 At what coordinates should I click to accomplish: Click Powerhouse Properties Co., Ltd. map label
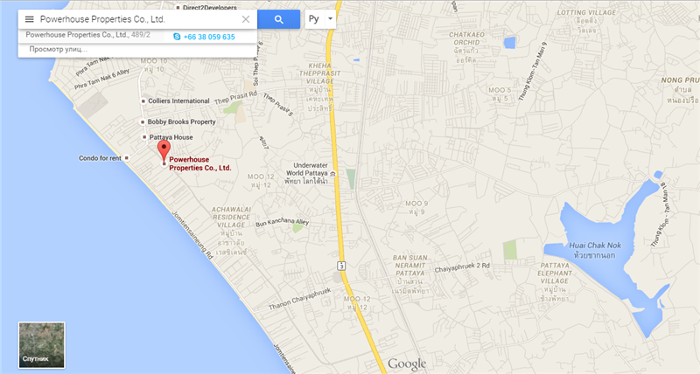point(200,163)
